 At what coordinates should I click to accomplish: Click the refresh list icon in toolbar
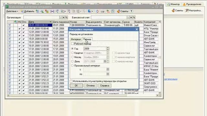(97, 11)
